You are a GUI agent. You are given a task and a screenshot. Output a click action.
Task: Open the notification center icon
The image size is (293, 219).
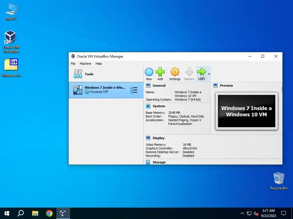click(284, 213)
